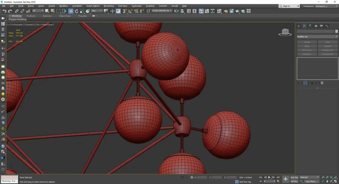Viewport: 339px width, 184px height.
Task: Open Selected key filter dropdown
Action: tap(309, 177)
